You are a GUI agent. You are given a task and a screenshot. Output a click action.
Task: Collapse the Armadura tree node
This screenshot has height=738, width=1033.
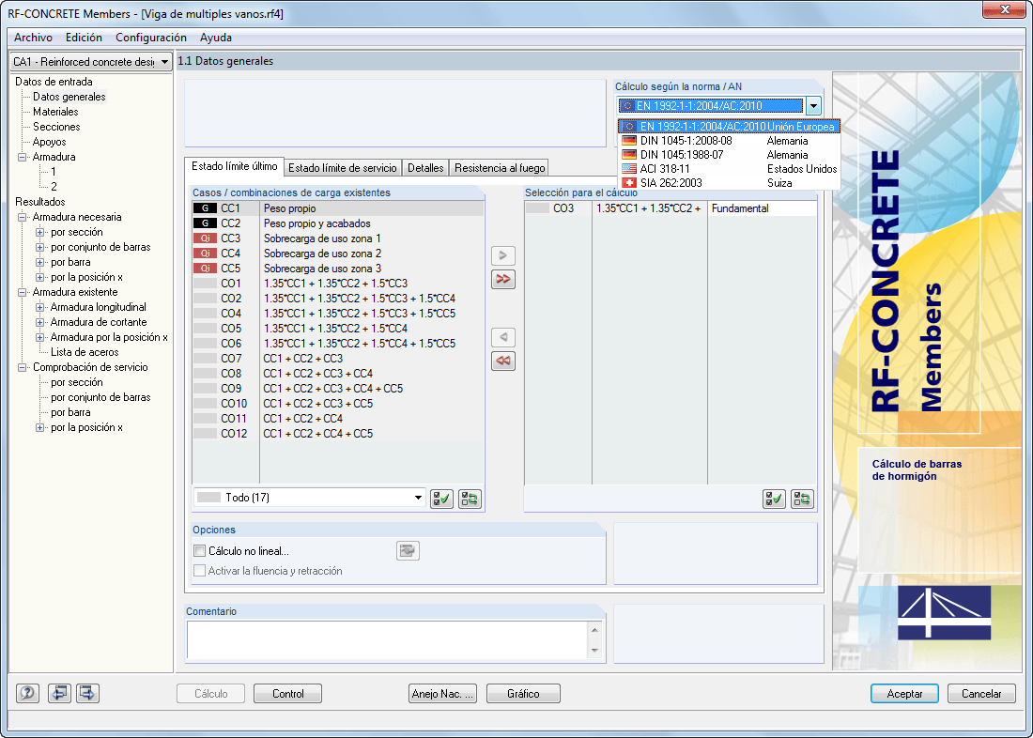point(22,157)
